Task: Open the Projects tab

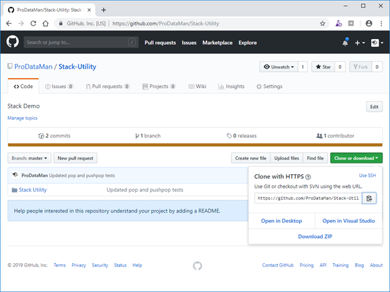Action: click(x=159, y=86)
